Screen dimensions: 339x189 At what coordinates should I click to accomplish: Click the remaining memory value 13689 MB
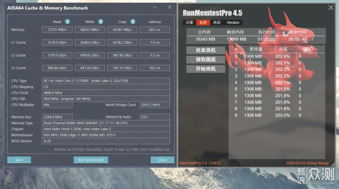pyautogui.click(x=236, y=39)
